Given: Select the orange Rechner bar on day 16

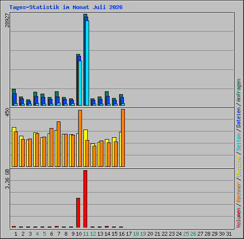Looking at the screenshot, I should [123, 138].
